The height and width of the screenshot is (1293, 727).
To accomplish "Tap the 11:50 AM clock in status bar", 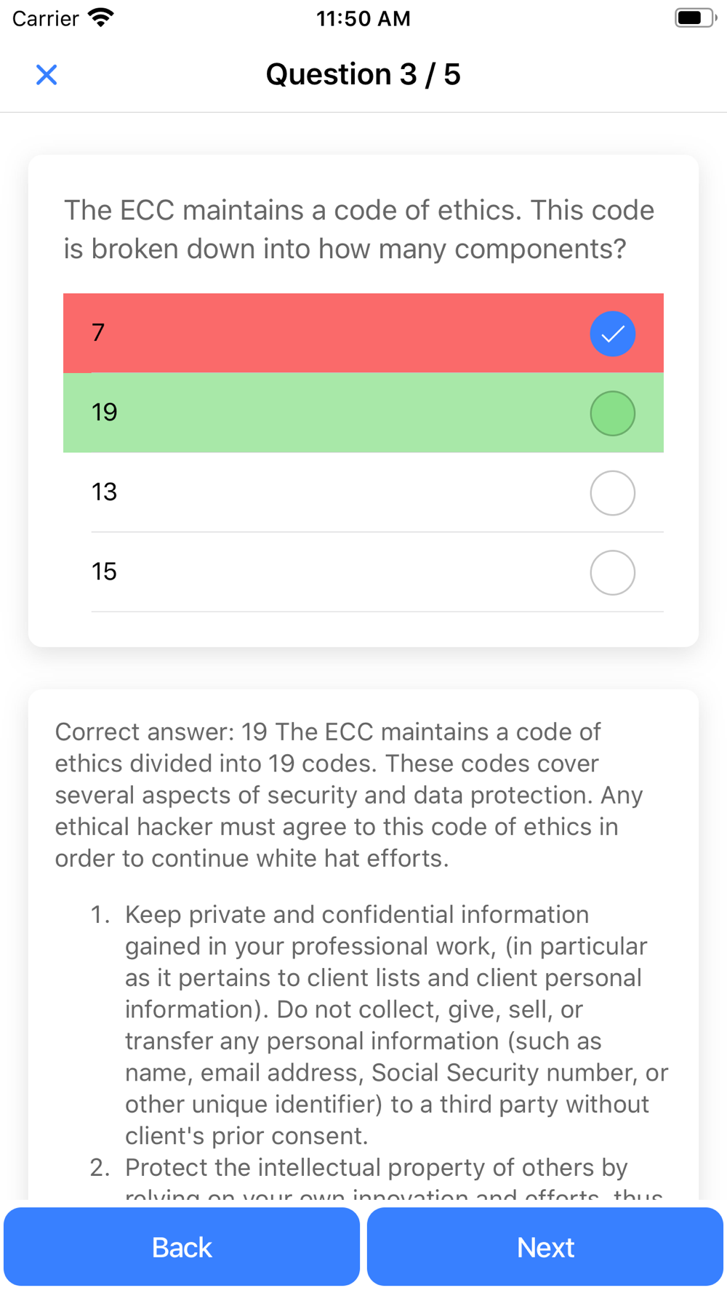I will [363, 18].
